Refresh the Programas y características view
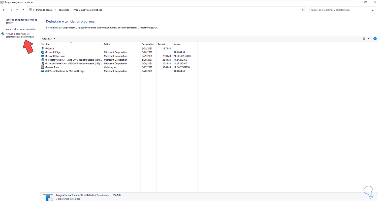378x201 pixels. coord(303,10)
